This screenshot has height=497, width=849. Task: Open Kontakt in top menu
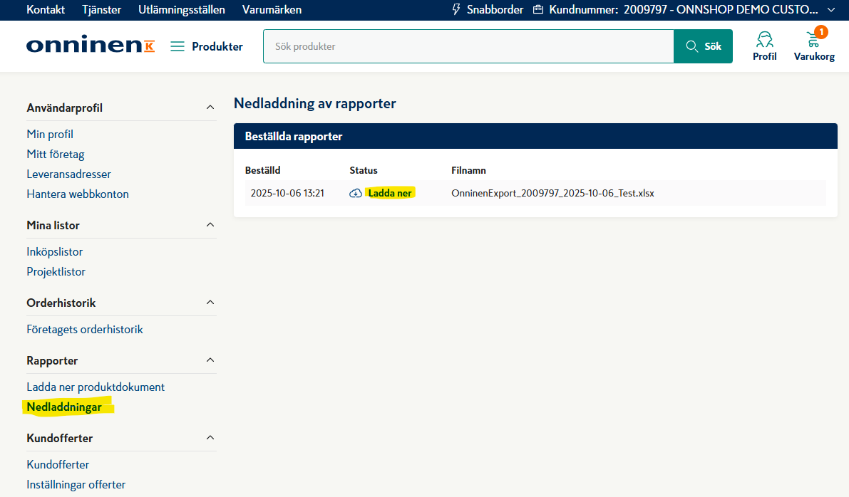pos(46,10)
